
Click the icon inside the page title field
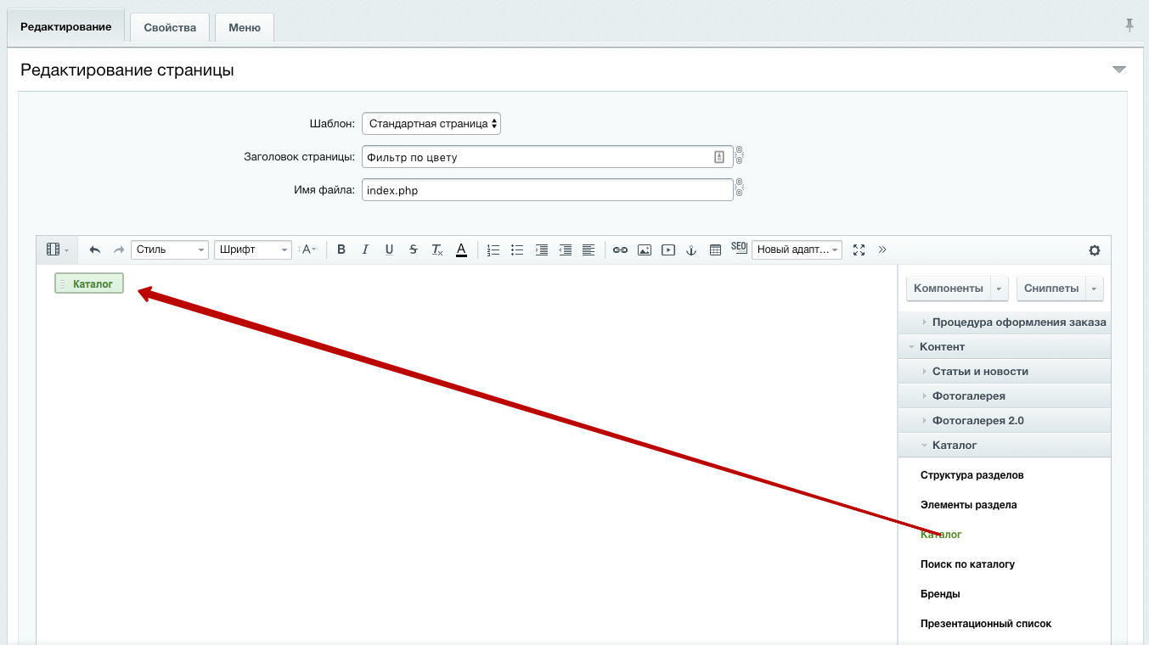tap(718, 157)
